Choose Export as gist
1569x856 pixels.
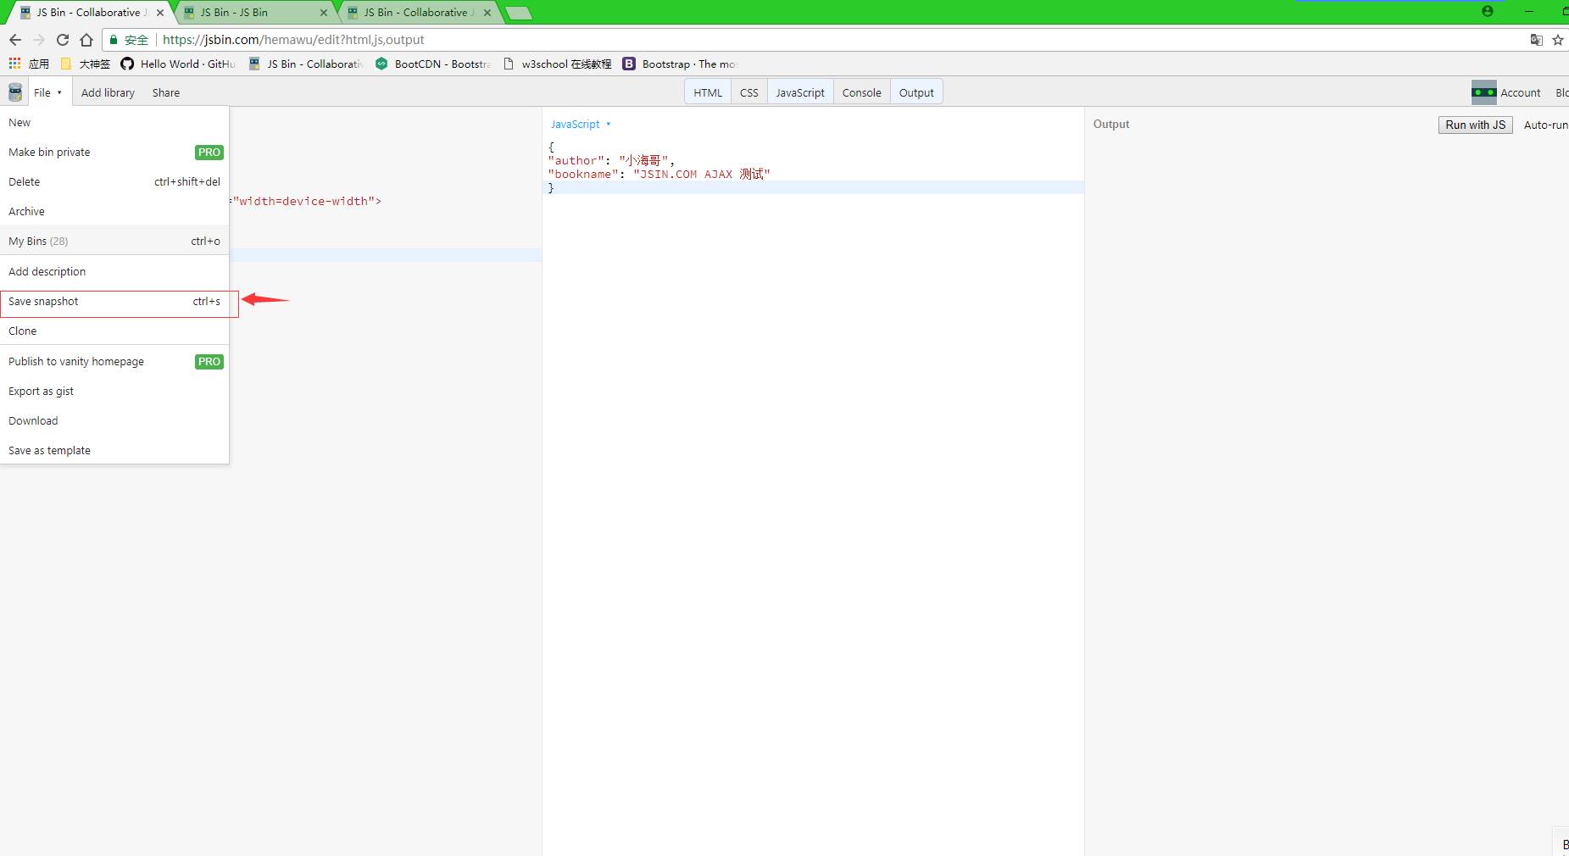(114, 391)
